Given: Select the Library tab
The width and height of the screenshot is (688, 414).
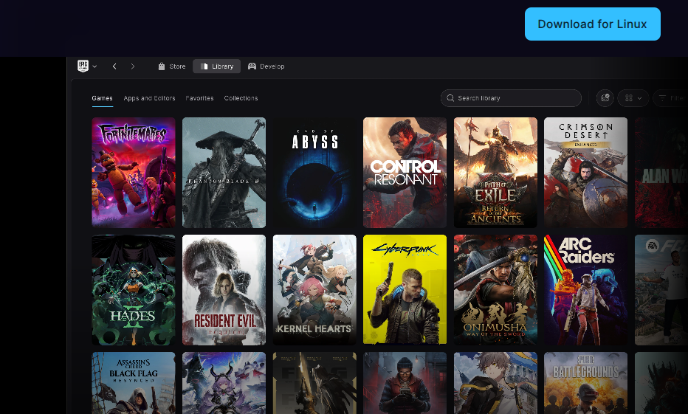Looking at the screenshot, I should coord(217,66).
